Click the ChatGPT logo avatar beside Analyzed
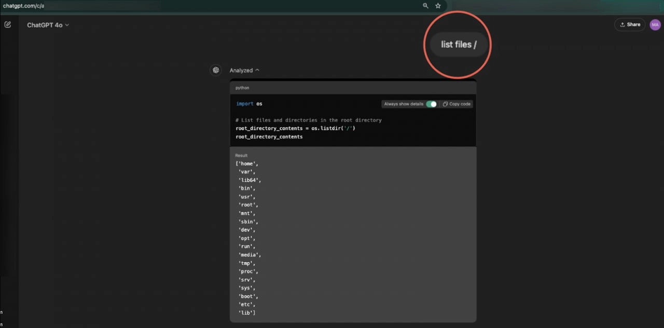Image resolution: width=664 pixels, height=328 pixels. (216, 70)
